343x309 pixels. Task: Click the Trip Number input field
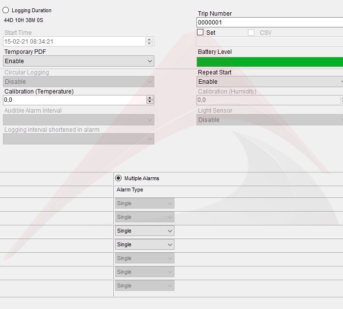pyautogui.click(x=269, y=23)
